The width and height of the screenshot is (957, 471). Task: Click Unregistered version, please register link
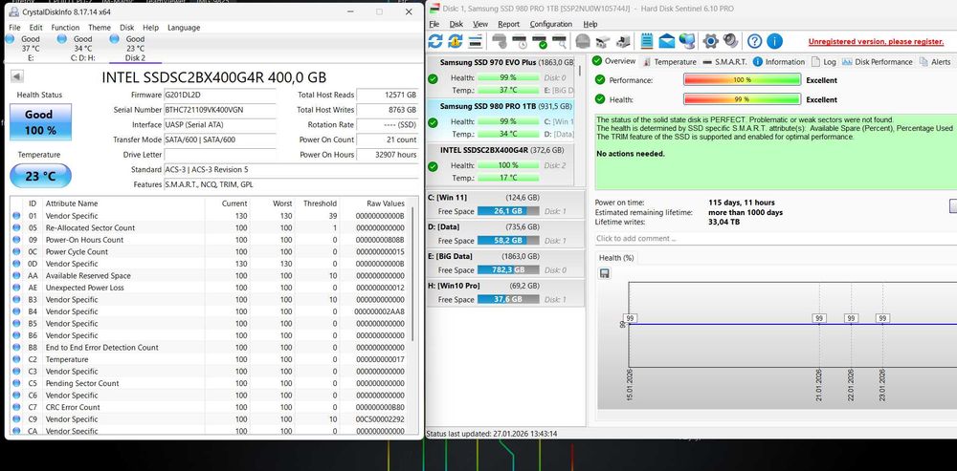point(876,41)
